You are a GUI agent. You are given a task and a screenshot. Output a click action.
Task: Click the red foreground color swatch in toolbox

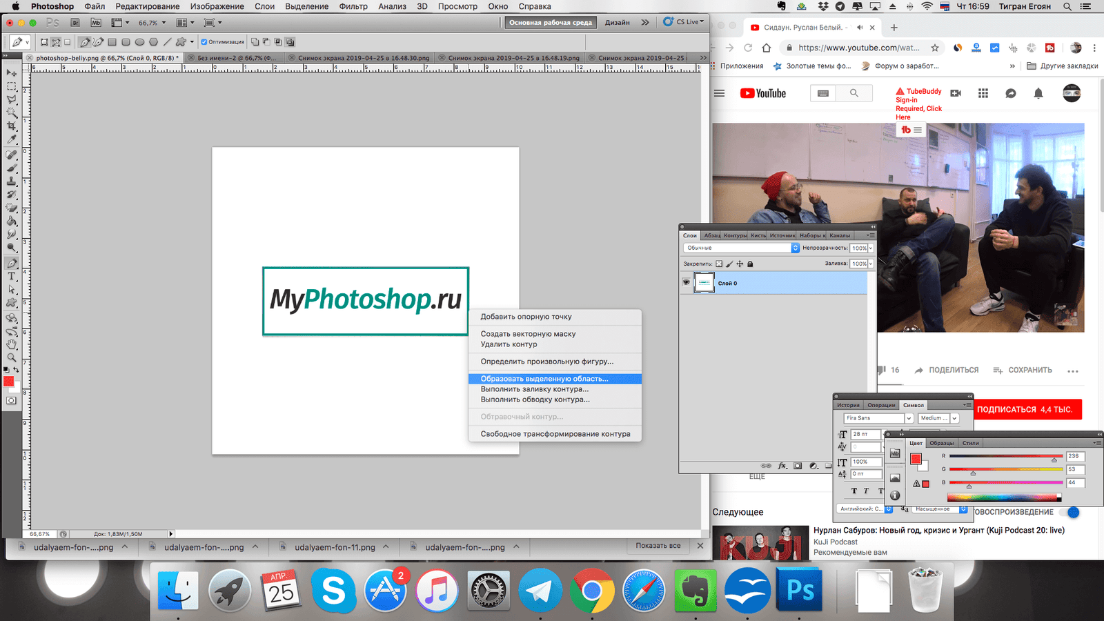pos(8,382)
